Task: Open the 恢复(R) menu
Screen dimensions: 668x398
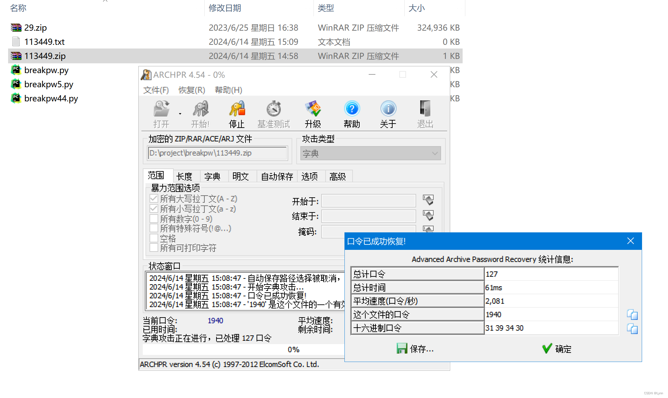Action: click(x=192, y=90)
